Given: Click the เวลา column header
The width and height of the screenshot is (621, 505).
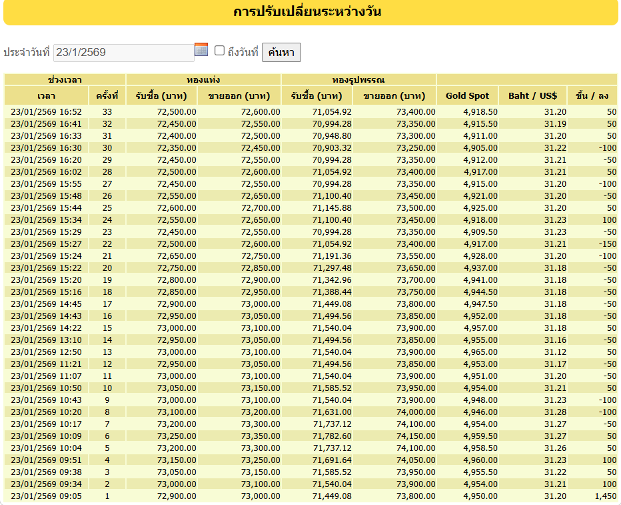Looking at the screenshot, I should (47, 95).
